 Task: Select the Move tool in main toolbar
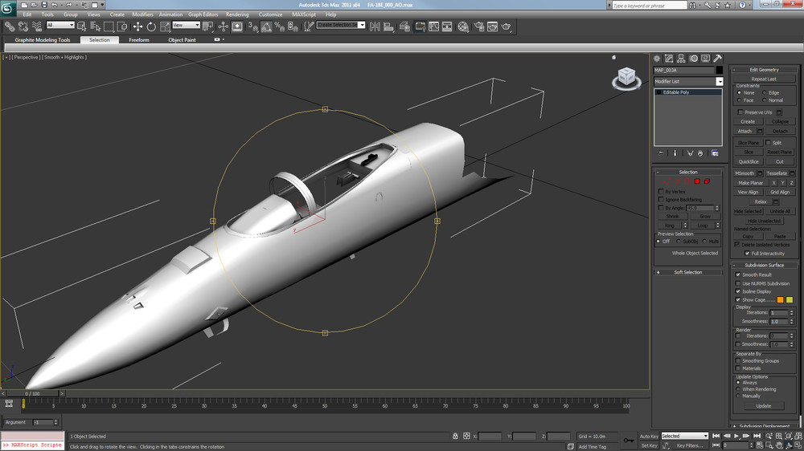pyautogui.click(x=137, y=26)
